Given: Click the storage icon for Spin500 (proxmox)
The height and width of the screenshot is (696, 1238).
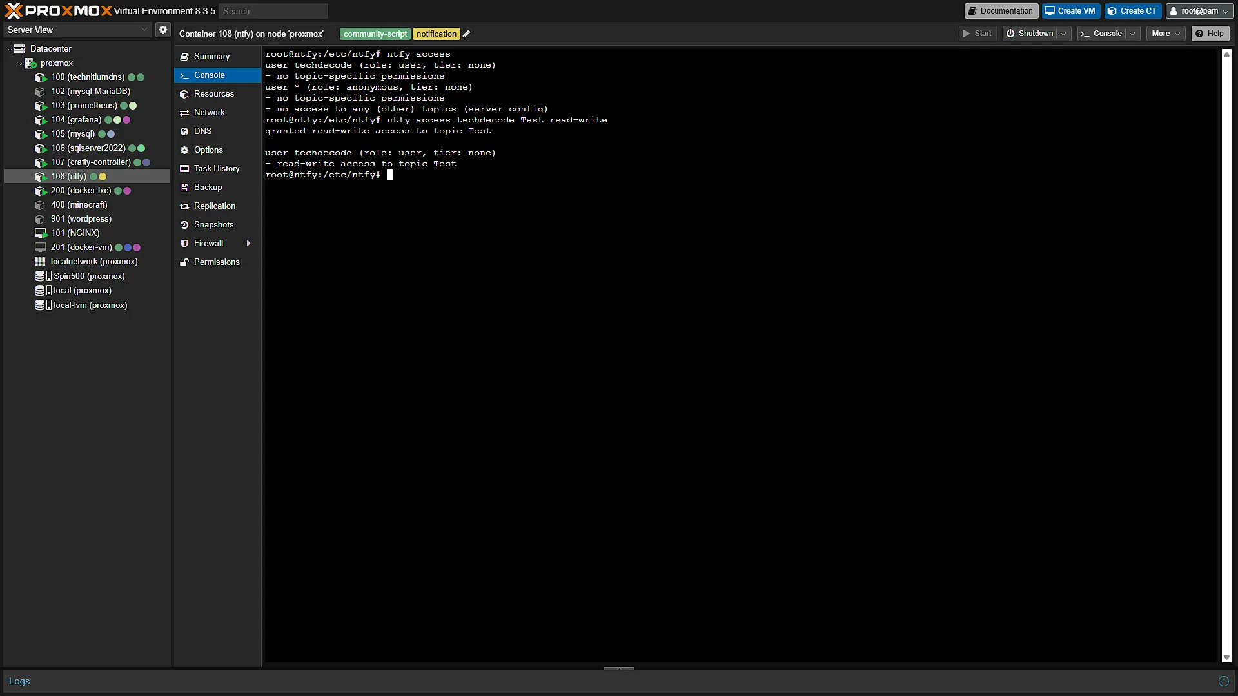Looking at the screenshot, I should click(x=43, y=276).
